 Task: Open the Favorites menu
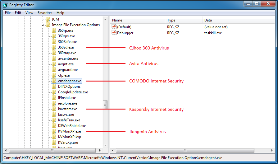pos(45,13)
